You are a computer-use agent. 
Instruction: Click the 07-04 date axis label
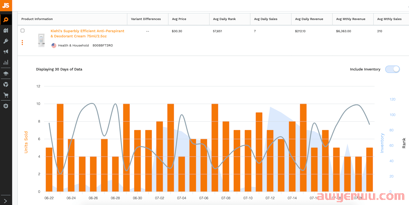[182, 198]
